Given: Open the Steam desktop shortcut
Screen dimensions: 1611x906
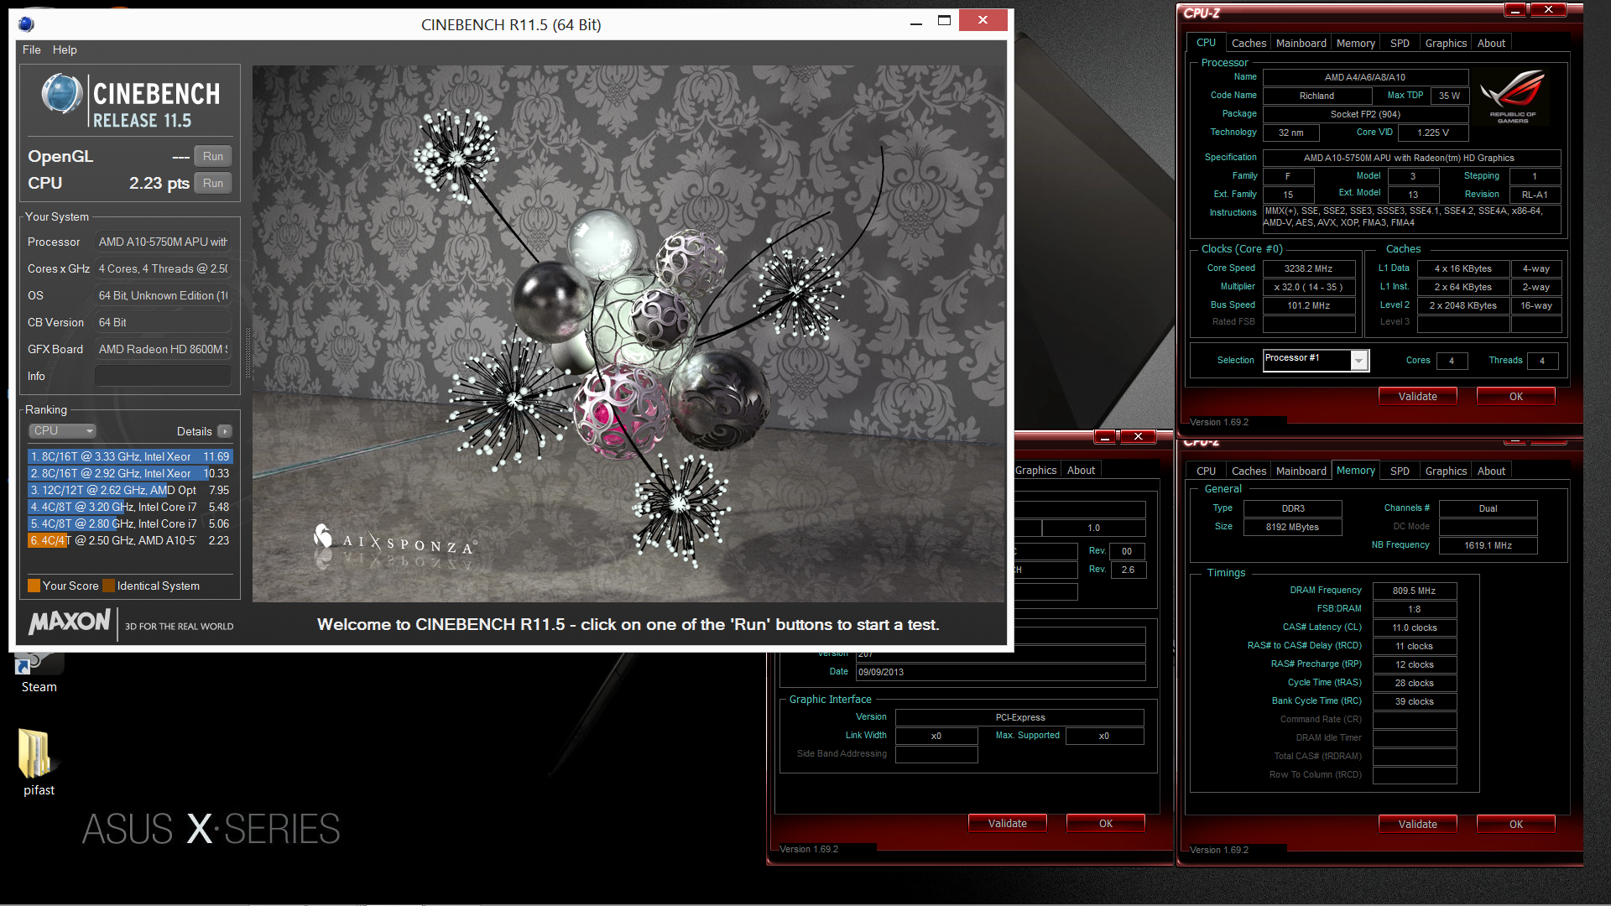Looking at the screenshot, I should tap(39, 673).
